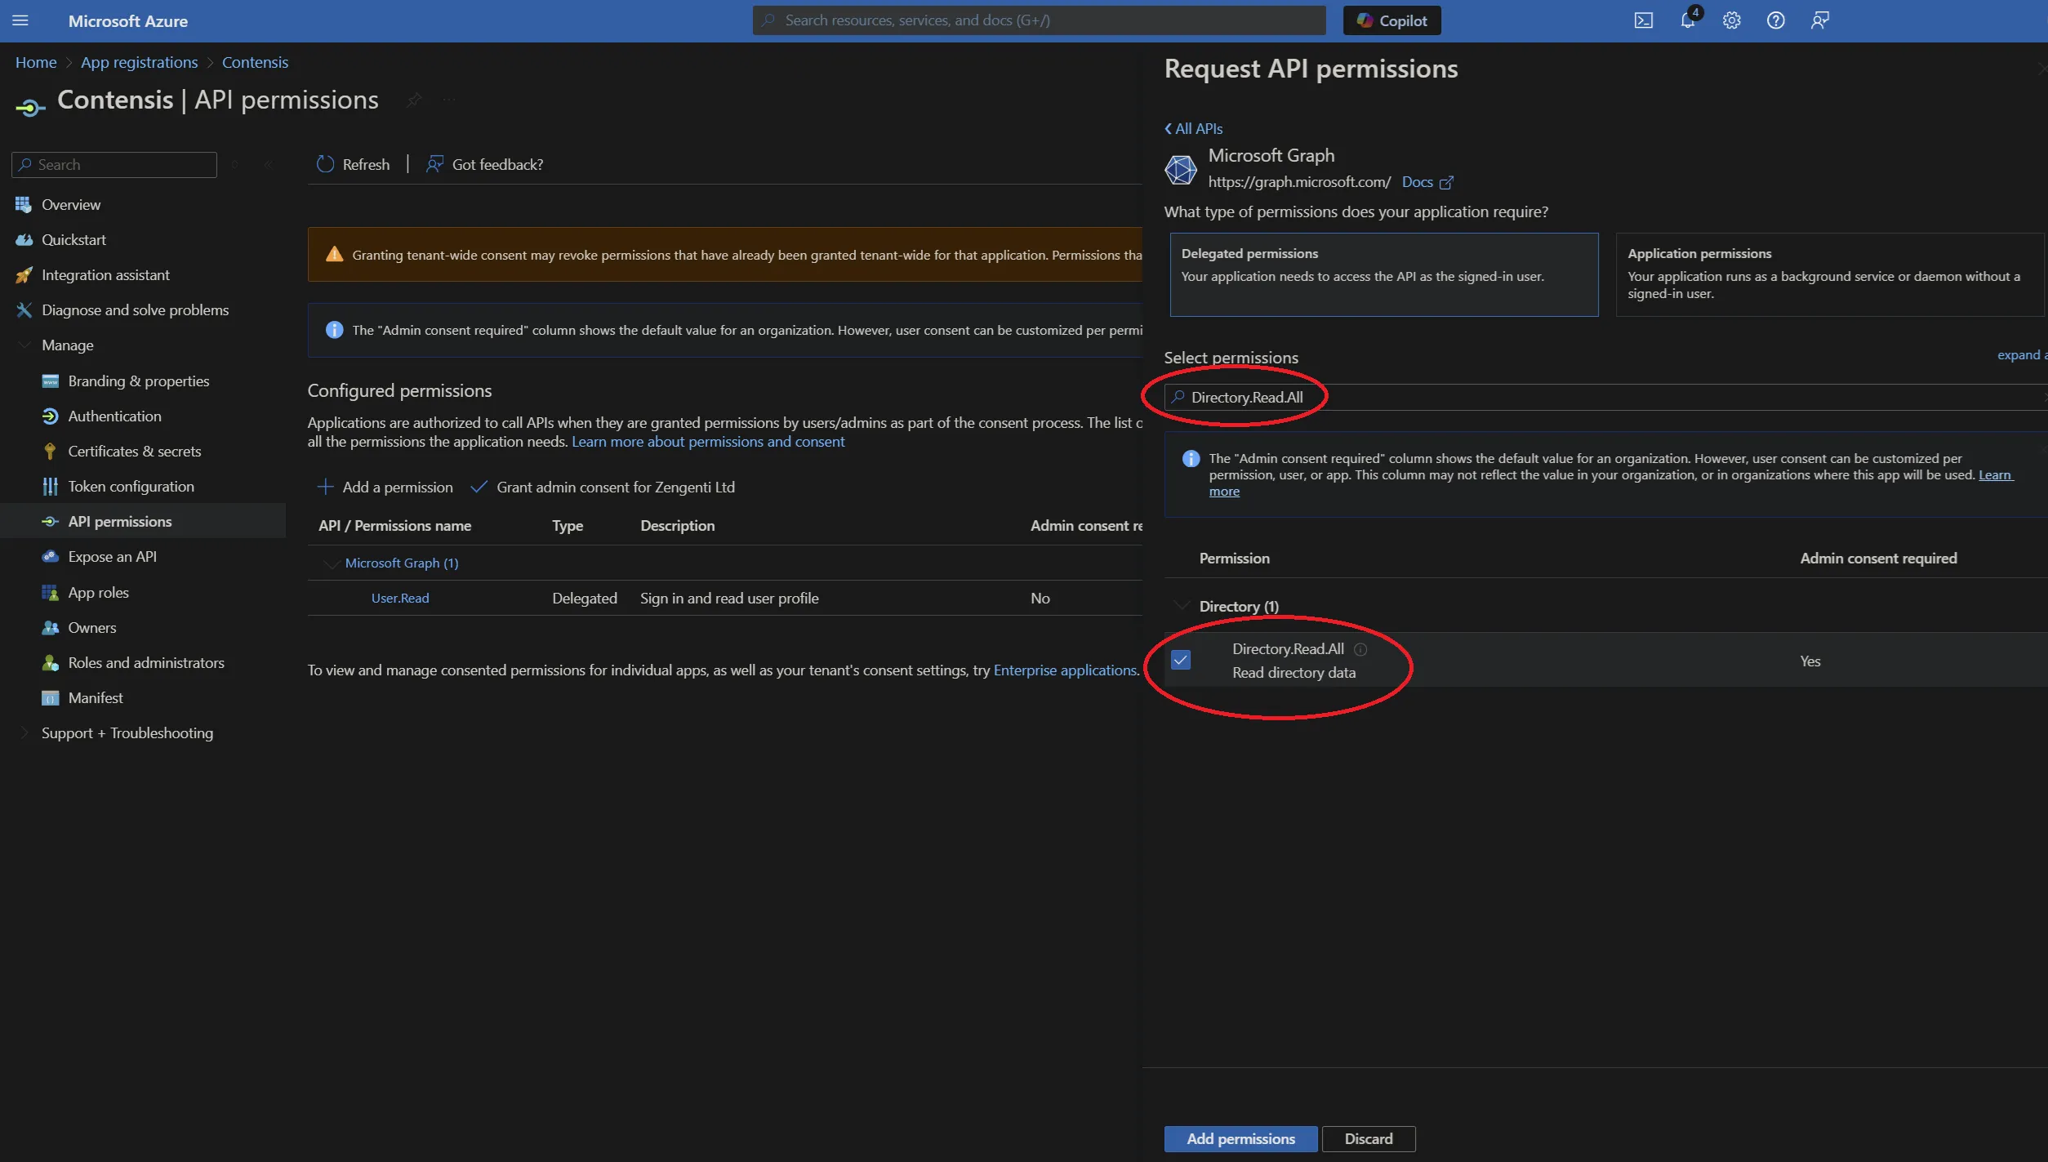
Task: Open Learn more about permissions and consent
Action: point(707,441)
